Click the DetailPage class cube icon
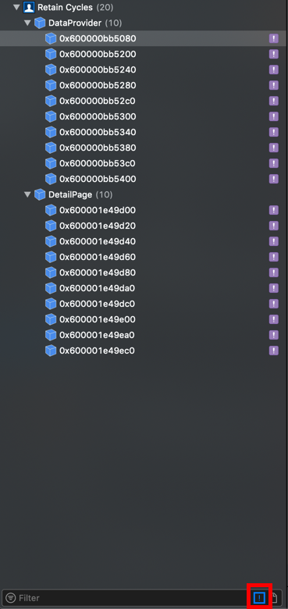Screen dimensions: 288x609 pos(40,194)
